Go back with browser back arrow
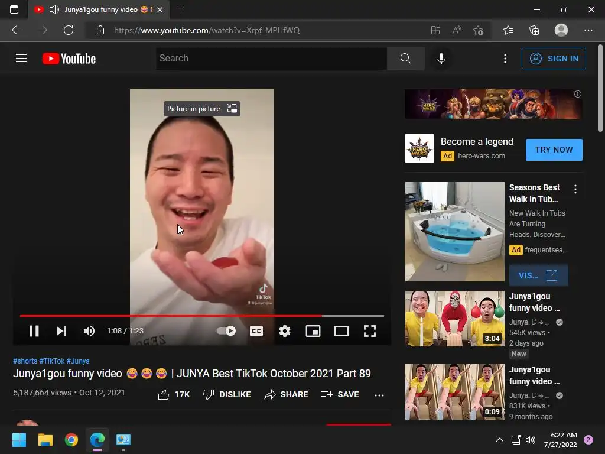Screen dimensions: 605x454 coord(17,30)
